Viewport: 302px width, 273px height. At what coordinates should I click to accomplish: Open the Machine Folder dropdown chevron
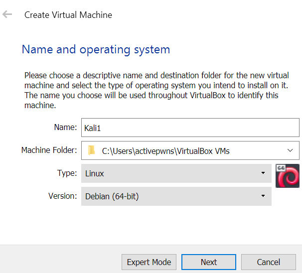tap(290, 150)
